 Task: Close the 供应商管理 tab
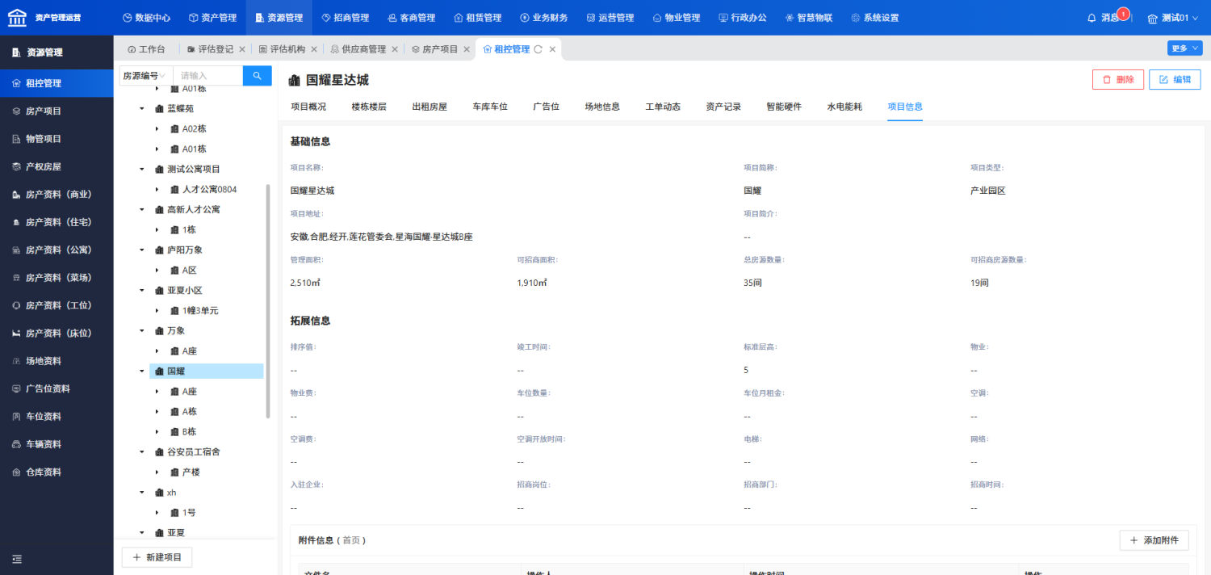click(395, 49)
